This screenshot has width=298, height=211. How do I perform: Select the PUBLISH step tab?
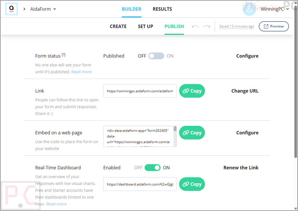click(174, 26)
